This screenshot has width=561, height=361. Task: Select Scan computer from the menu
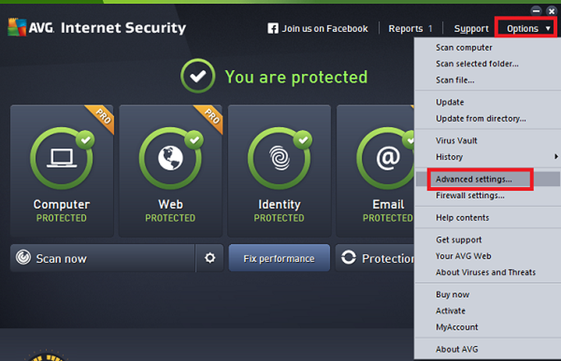465,48
